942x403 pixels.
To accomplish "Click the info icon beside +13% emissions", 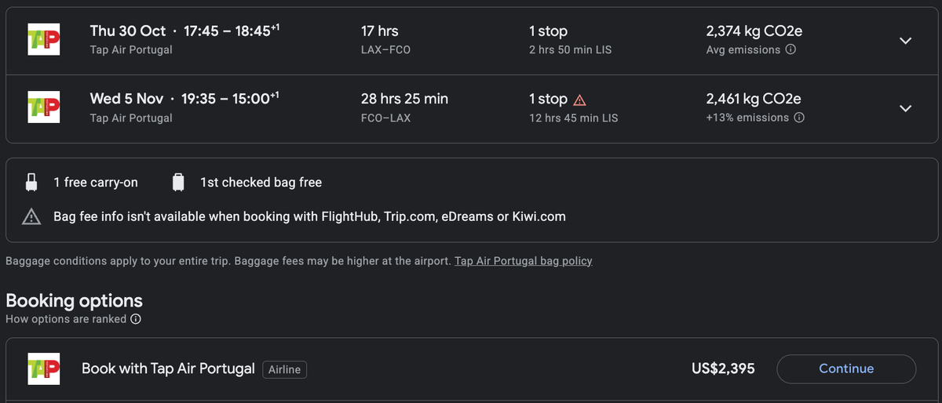I will coord(799,118).
